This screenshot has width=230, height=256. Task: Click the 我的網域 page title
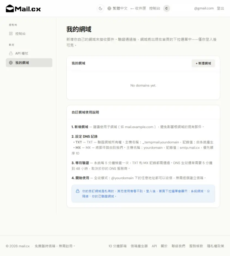79,29
